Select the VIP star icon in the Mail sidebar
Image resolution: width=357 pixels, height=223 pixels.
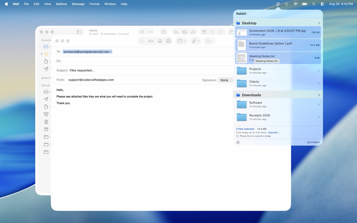pyautogui.click(x=46, y=54)
